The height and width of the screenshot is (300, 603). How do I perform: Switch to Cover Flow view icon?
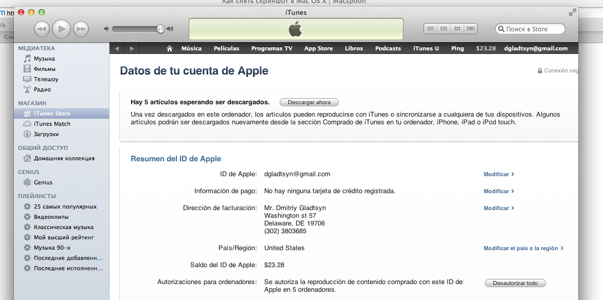[471, 28]
